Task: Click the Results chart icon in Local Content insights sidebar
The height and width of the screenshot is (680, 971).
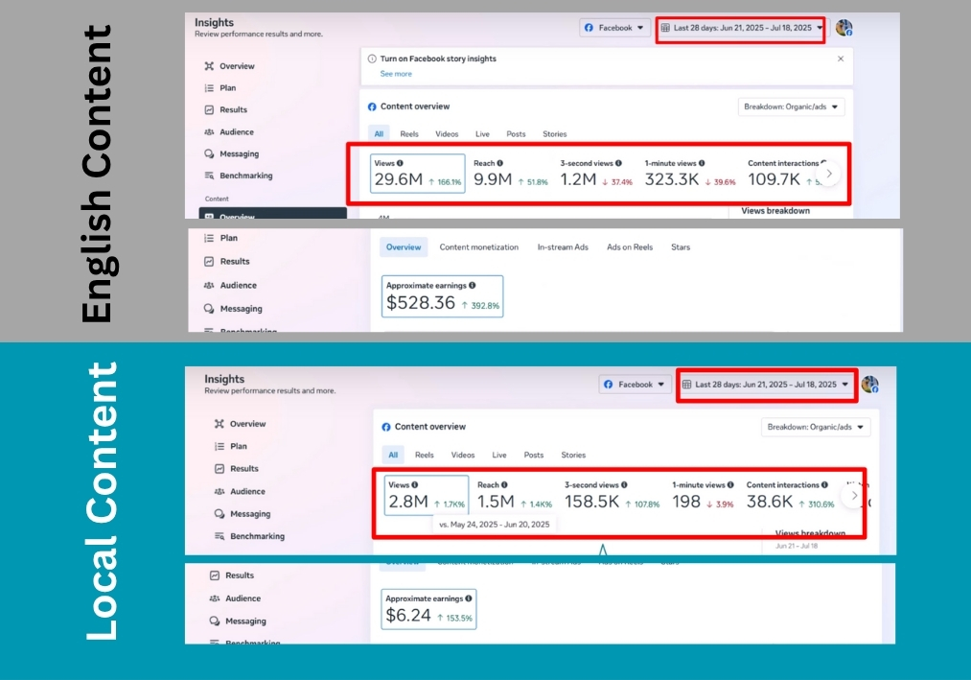Action: point(220,469)
